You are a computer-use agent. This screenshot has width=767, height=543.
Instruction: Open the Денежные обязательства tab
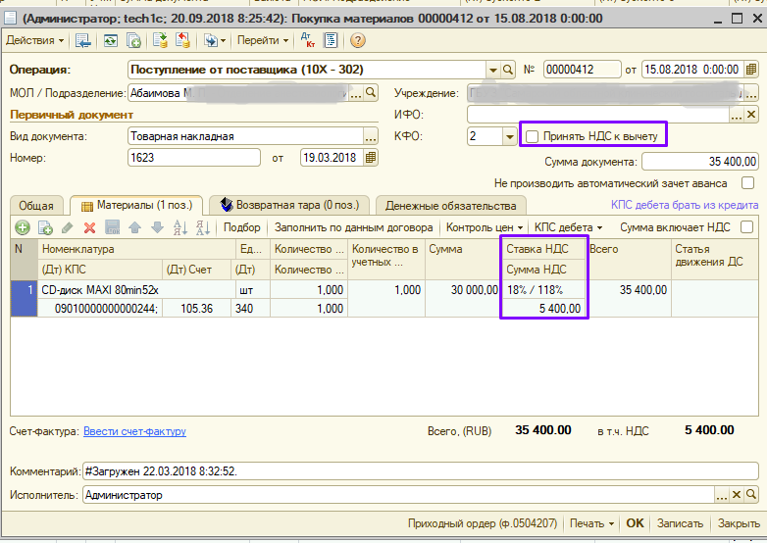(450, 206)
